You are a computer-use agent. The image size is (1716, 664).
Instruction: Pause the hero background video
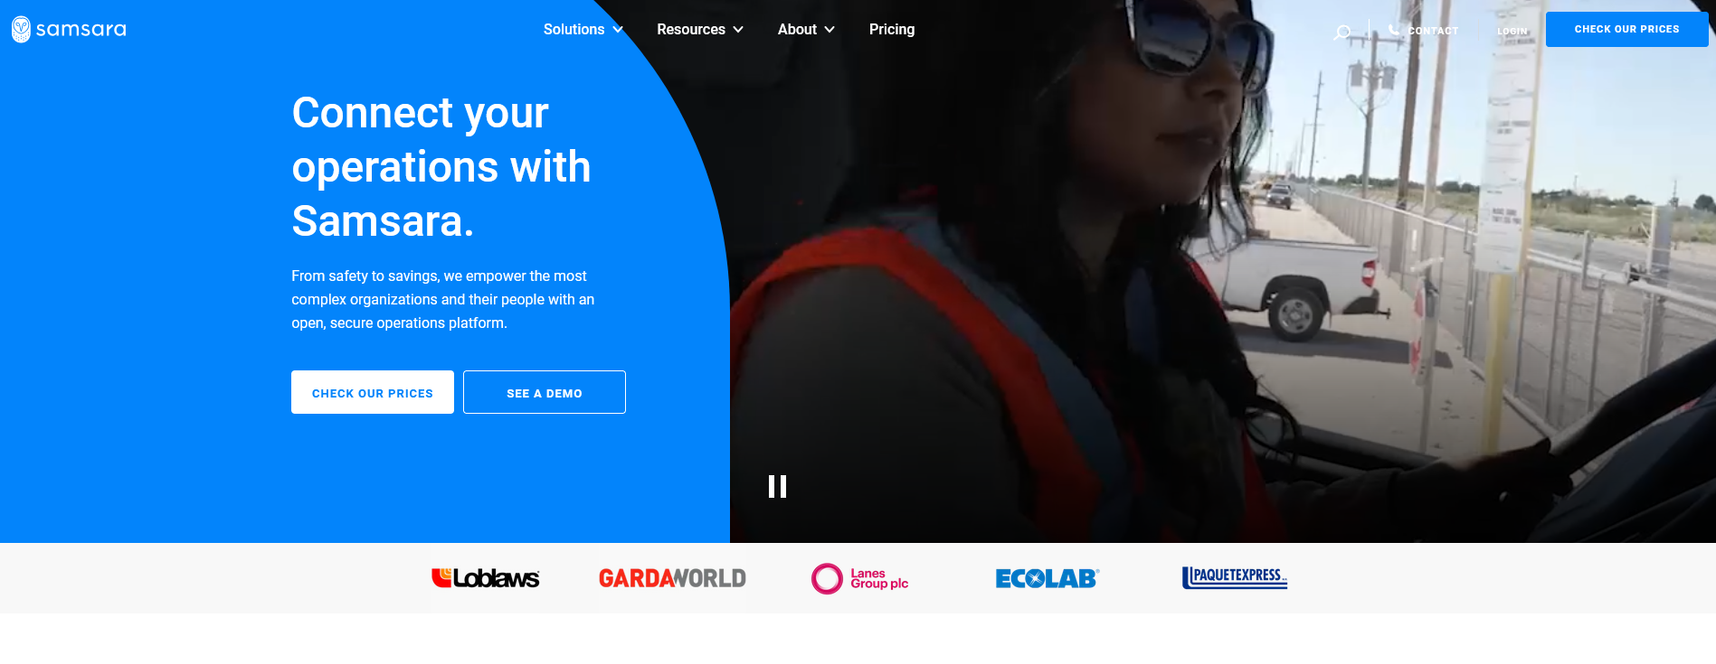coord(777,487)
